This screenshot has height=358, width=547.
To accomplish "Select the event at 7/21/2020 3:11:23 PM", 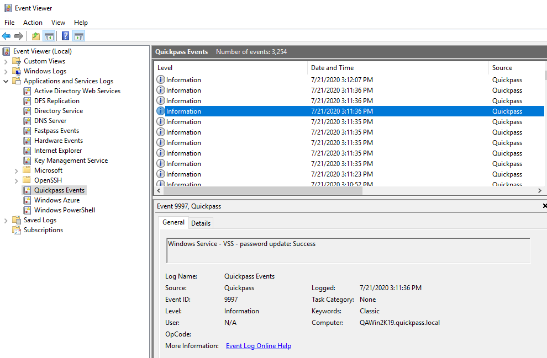I will click(349, 174).
